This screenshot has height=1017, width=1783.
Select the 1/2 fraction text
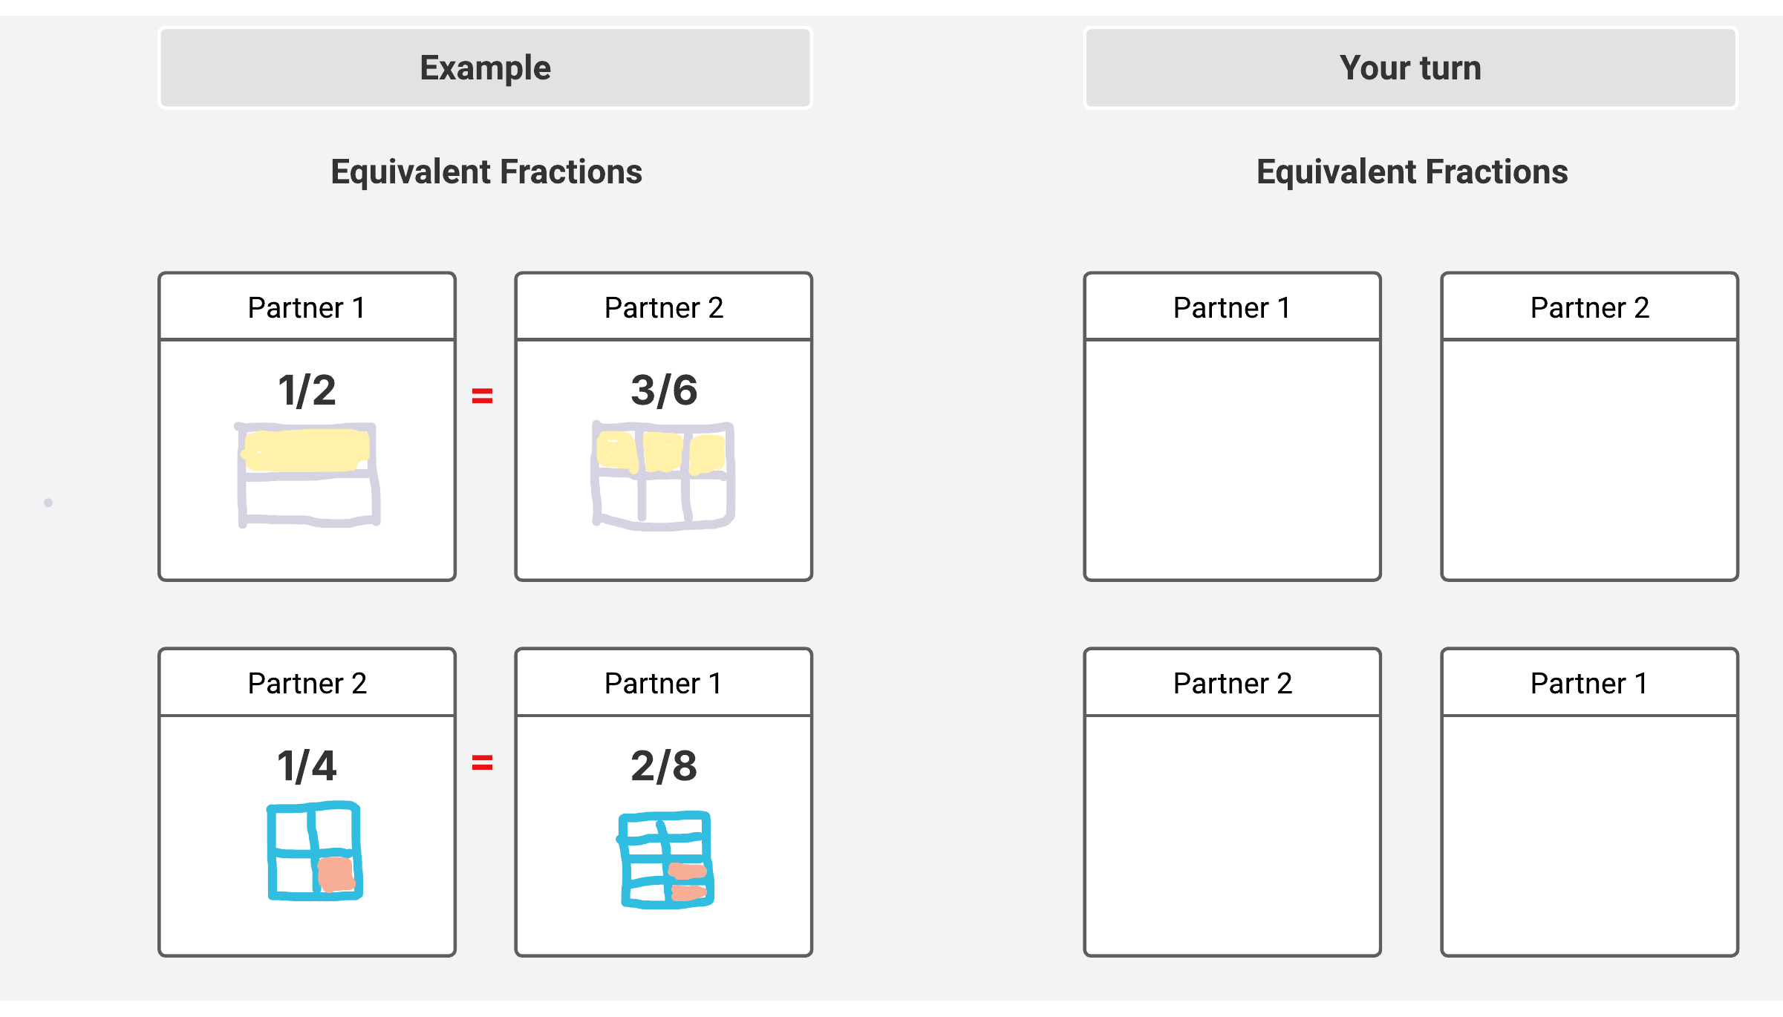click(307, 390)
